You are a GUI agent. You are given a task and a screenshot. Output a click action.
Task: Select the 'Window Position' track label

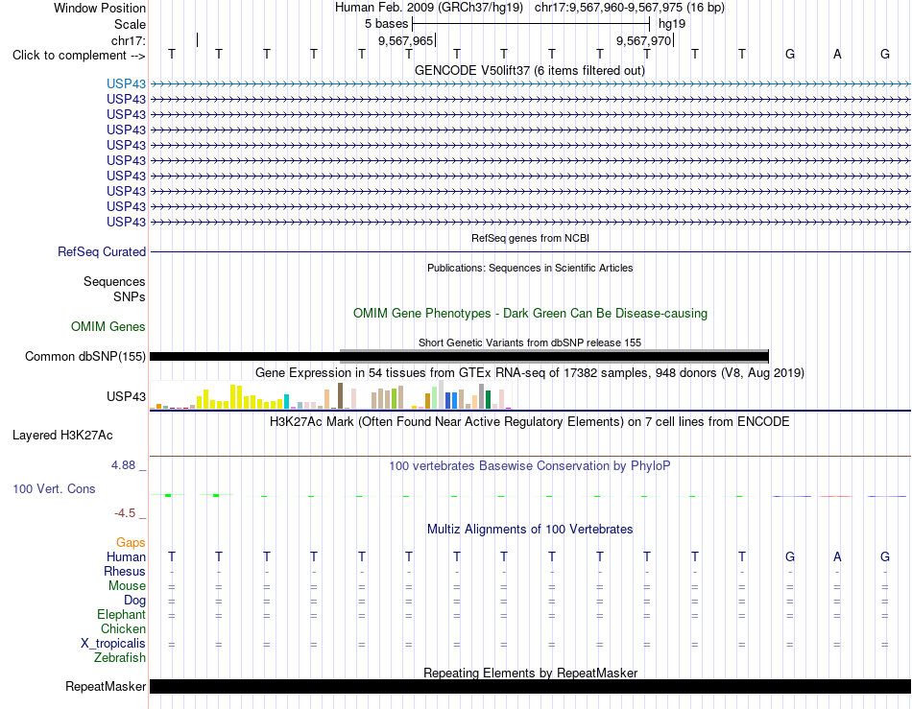100,8
